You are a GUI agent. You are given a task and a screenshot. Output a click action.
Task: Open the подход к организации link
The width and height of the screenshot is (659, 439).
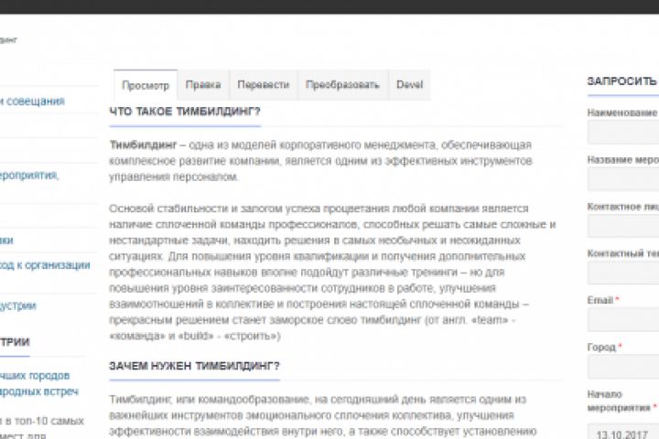point(45,265)
